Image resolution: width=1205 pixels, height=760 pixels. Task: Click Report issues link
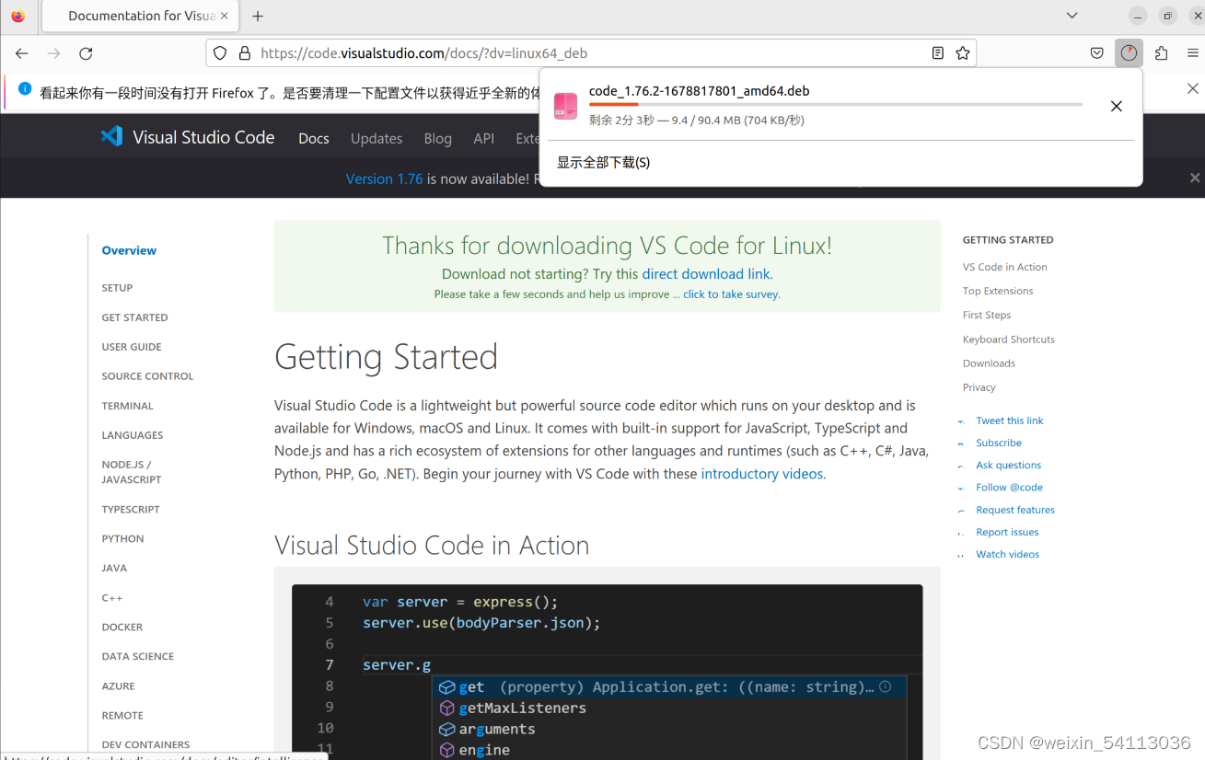[x=1007, y=532]
